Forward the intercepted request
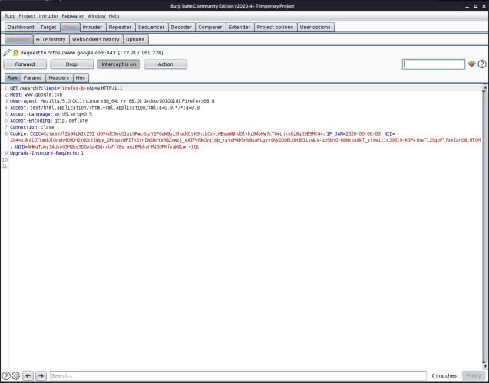This screenshot has height=383, width=489. pos(25,64)
